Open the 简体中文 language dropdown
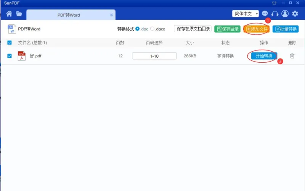The width and height of the screenshot is (305, 191). click(245, 14)
